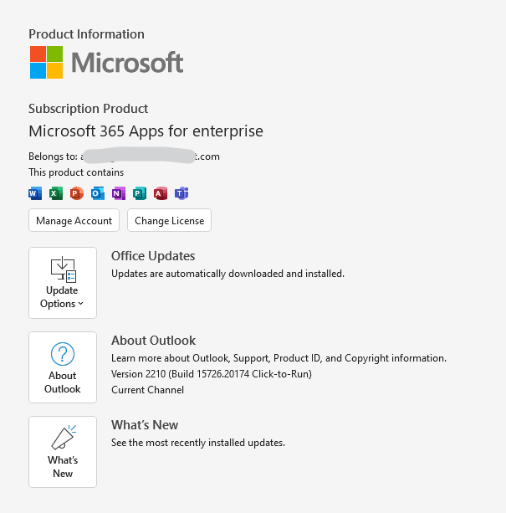This screenshot has width=506, height=513.
Task: Open the About Outlook question-mark button
Action: (x=63, y=367)
